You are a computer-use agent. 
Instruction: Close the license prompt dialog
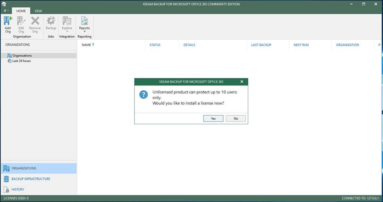pos(242,81)
